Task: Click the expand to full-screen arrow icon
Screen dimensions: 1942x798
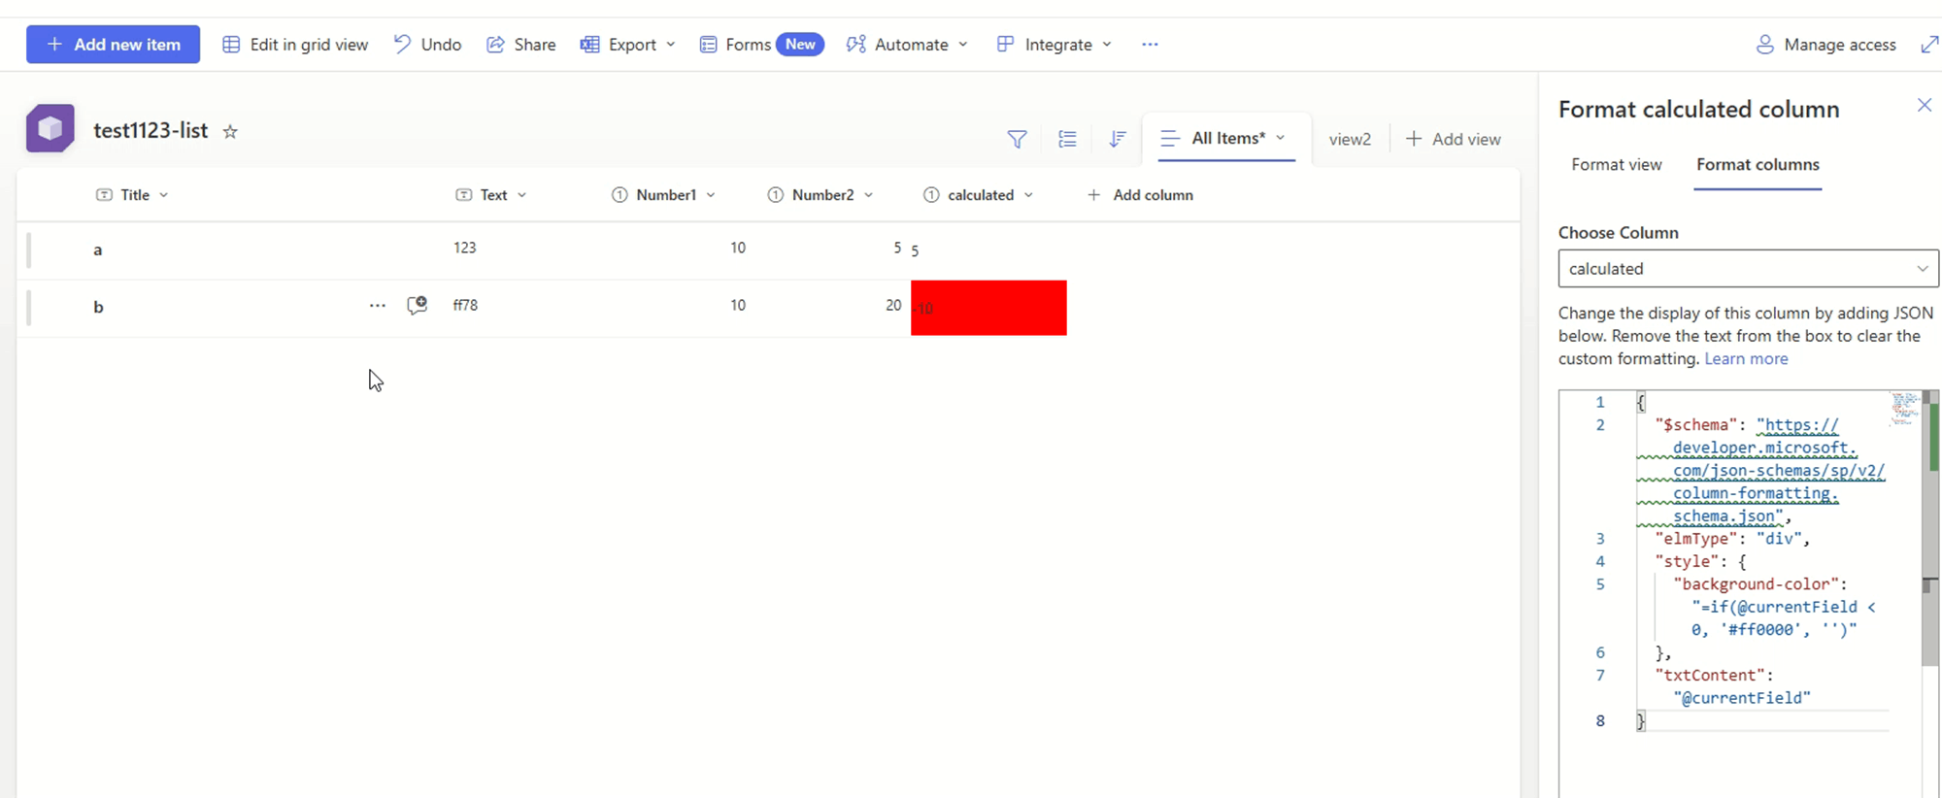Action: pyautogui.click(x=1929, y=45)
